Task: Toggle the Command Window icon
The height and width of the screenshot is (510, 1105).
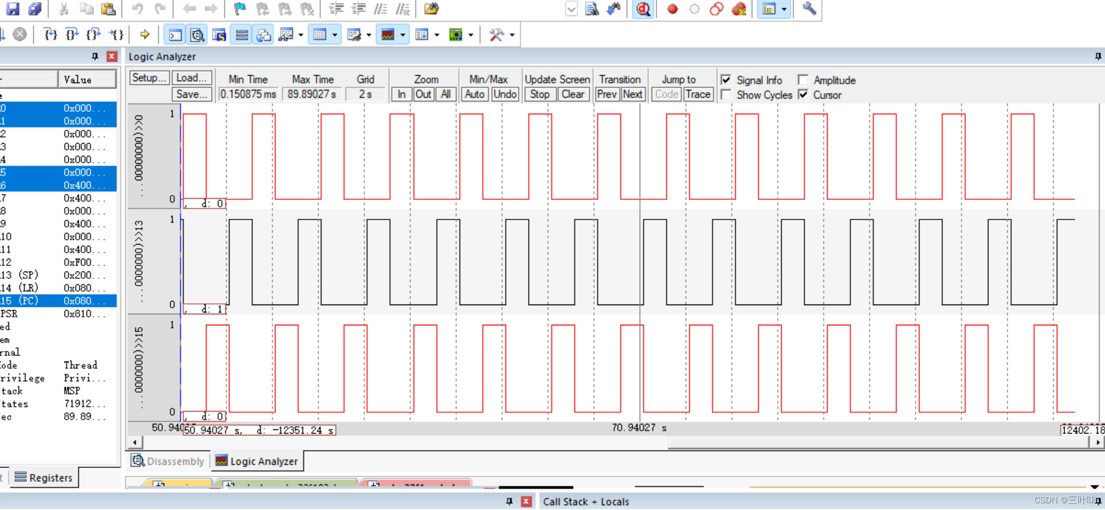Action: [x=175, y=35]
